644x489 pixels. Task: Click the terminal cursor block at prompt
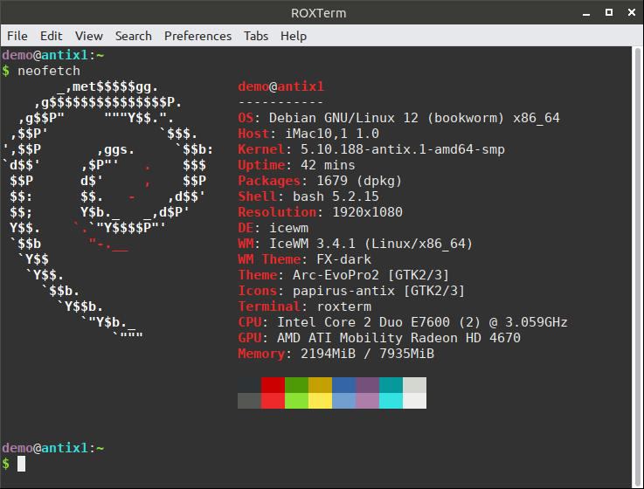[21, 464]
